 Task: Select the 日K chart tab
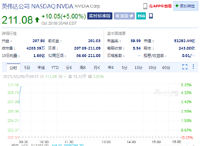click(x=69, y=68)
